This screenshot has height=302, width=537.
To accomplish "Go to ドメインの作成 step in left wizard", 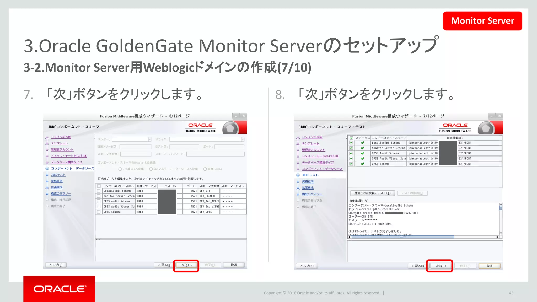I will [x=61, y=137].
